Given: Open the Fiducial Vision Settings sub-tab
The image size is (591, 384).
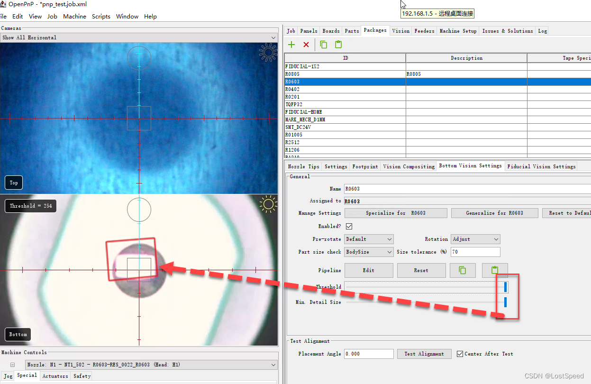Looking at the screenshot, I should tap(541, 166).
